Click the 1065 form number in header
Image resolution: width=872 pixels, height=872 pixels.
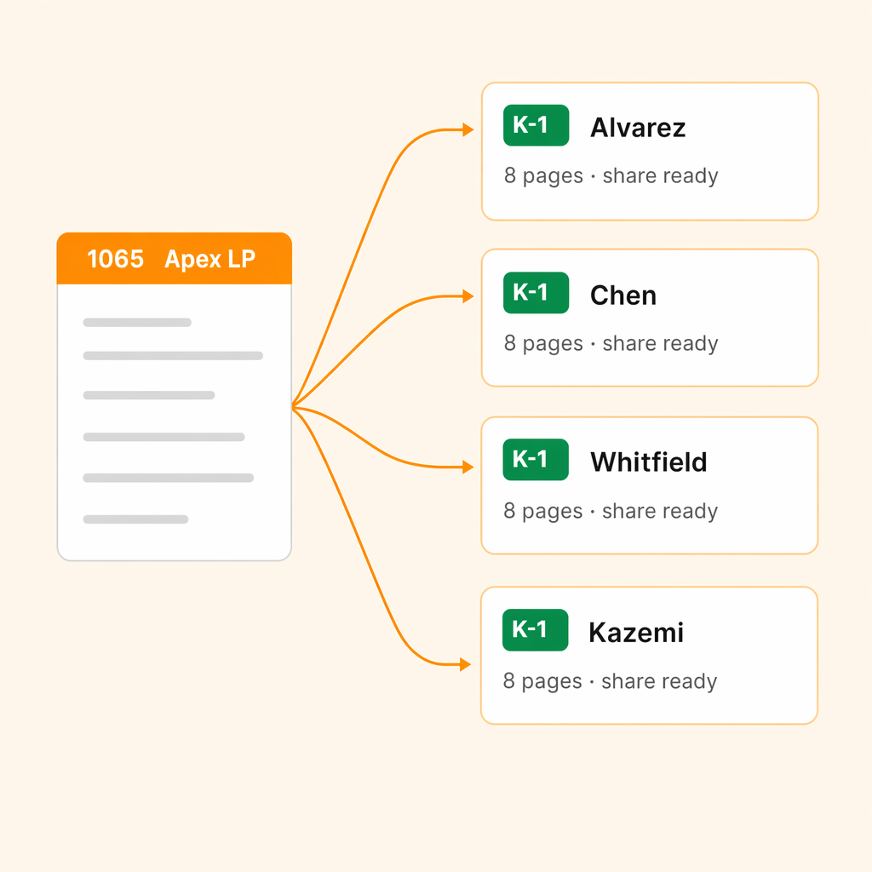(116, 259)
